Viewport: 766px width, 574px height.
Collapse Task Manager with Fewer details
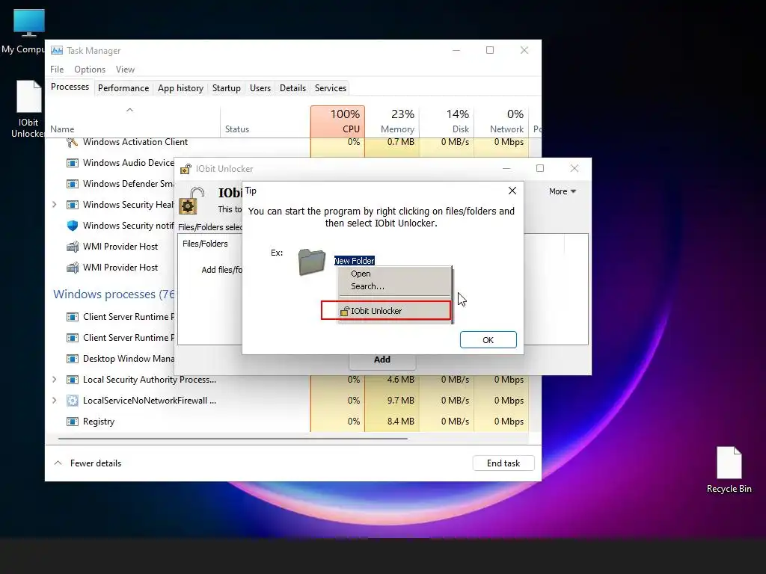(88, 463)
